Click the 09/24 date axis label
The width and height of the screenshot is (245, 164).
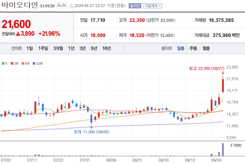(216, 160)
